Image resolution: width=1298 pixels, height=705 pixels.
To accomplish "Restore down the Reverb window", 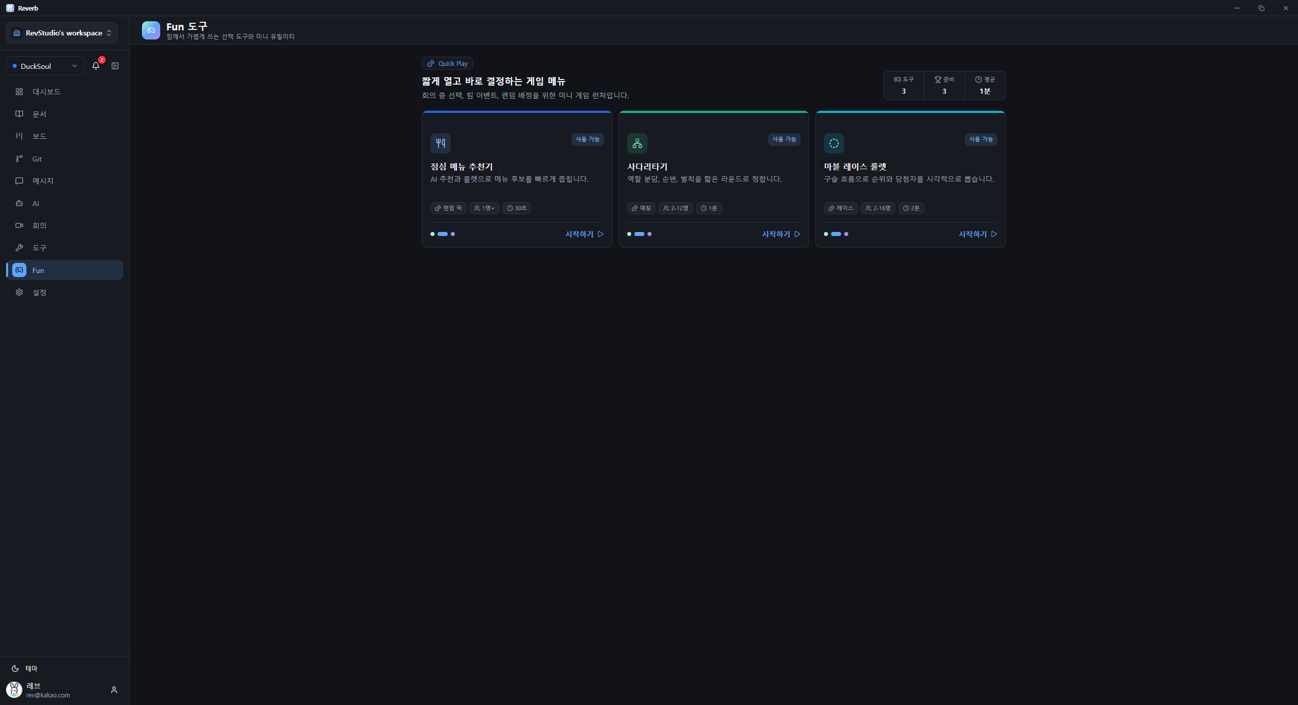I will point(1261,8).
